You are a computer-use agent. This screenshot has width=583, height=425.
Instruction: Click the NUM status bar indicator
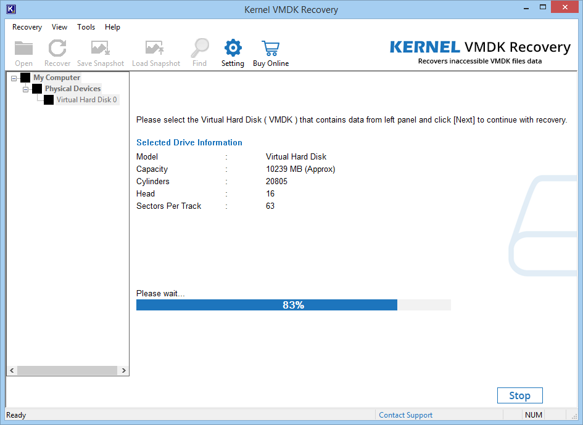pyautogui.click(x=534, y=415)
